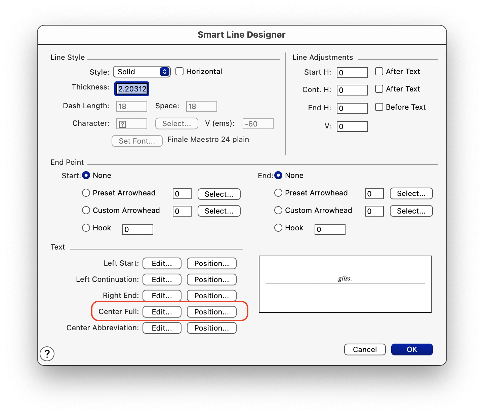This screenshot has width=484, height=415.
Task: Choose End Custom Arrowhead radio option
Action: coord(278,210)
